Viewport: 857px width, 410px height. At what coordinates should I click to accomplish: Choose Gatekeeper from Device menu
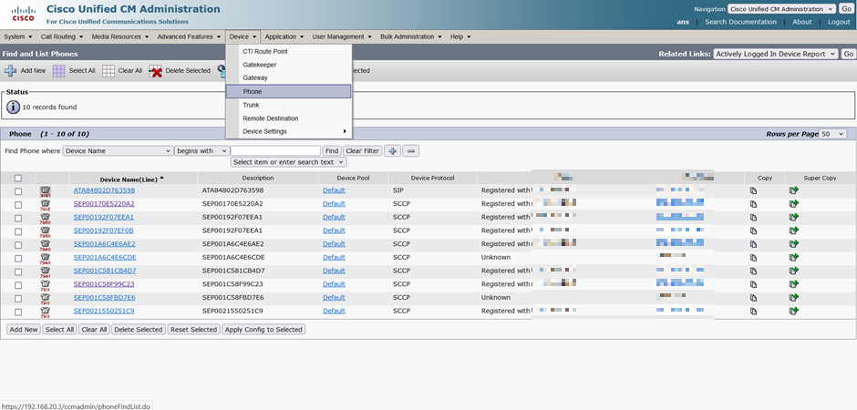tap(289, 65)
